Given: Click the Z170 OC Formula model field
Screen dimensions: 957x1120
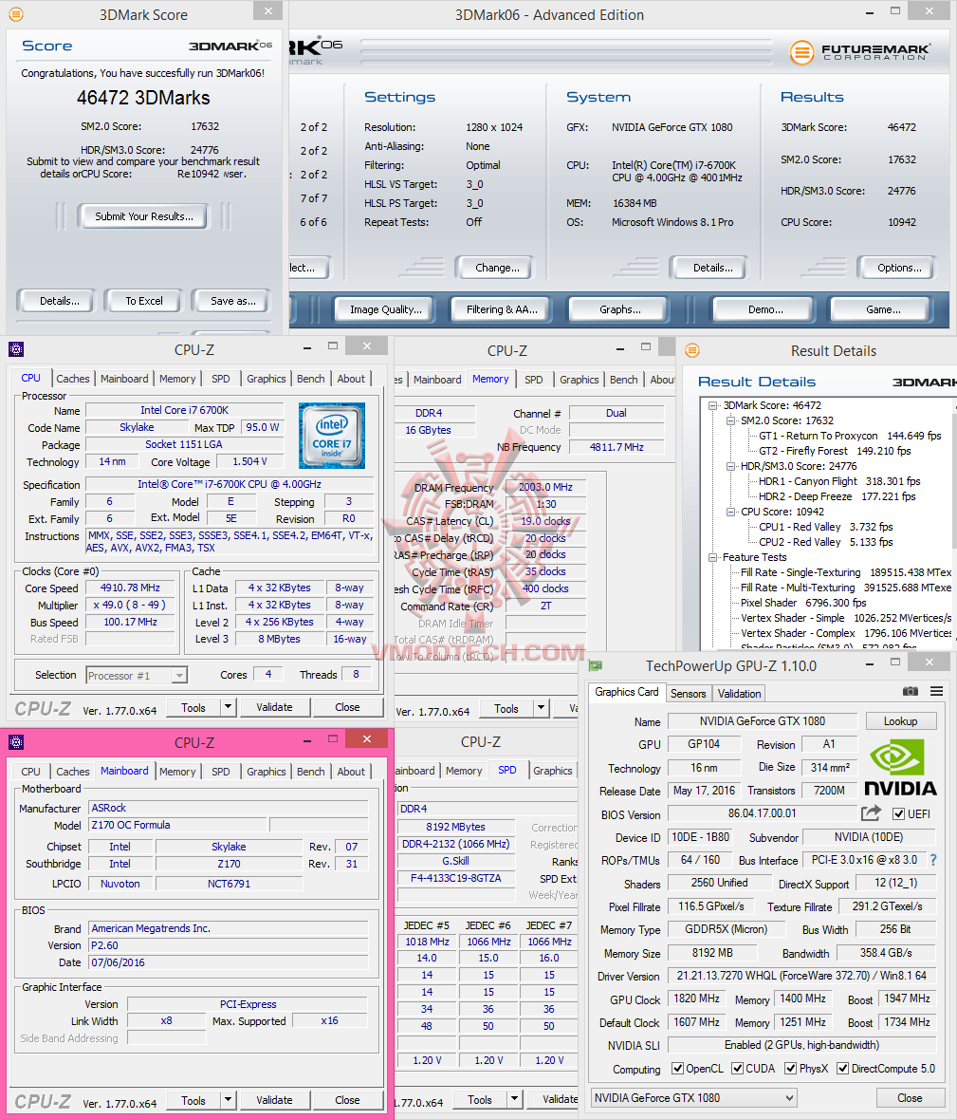Looking at the screenshot, I should click(x=177, y=825).
